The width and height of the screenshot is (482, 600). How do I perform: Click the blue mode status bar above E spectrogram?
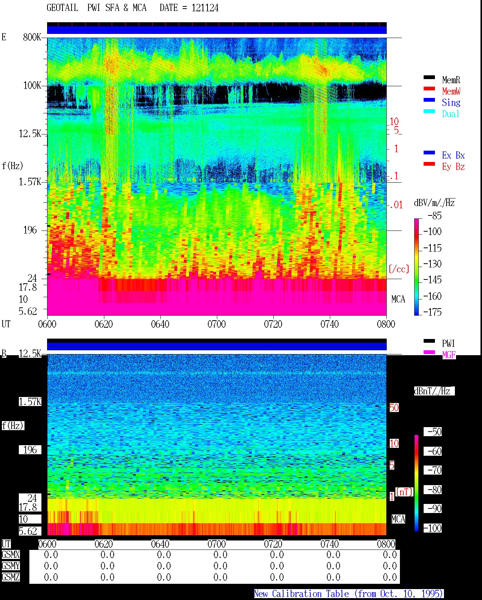point(217,30)
